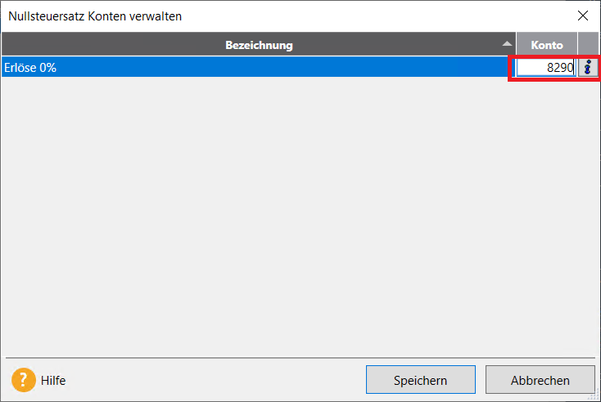Click the Konto column header
The height and width of the screenshot is (402, 601).
[x=547, y=45]
